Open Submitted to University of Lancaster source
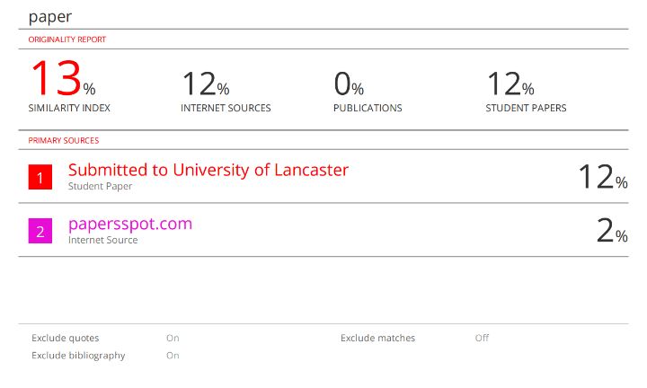647x388 pixels. point(208,170)
